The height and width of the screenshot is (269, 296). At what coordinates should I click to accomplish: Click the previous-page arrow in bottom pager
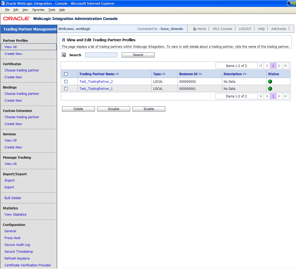coord(267,96)
